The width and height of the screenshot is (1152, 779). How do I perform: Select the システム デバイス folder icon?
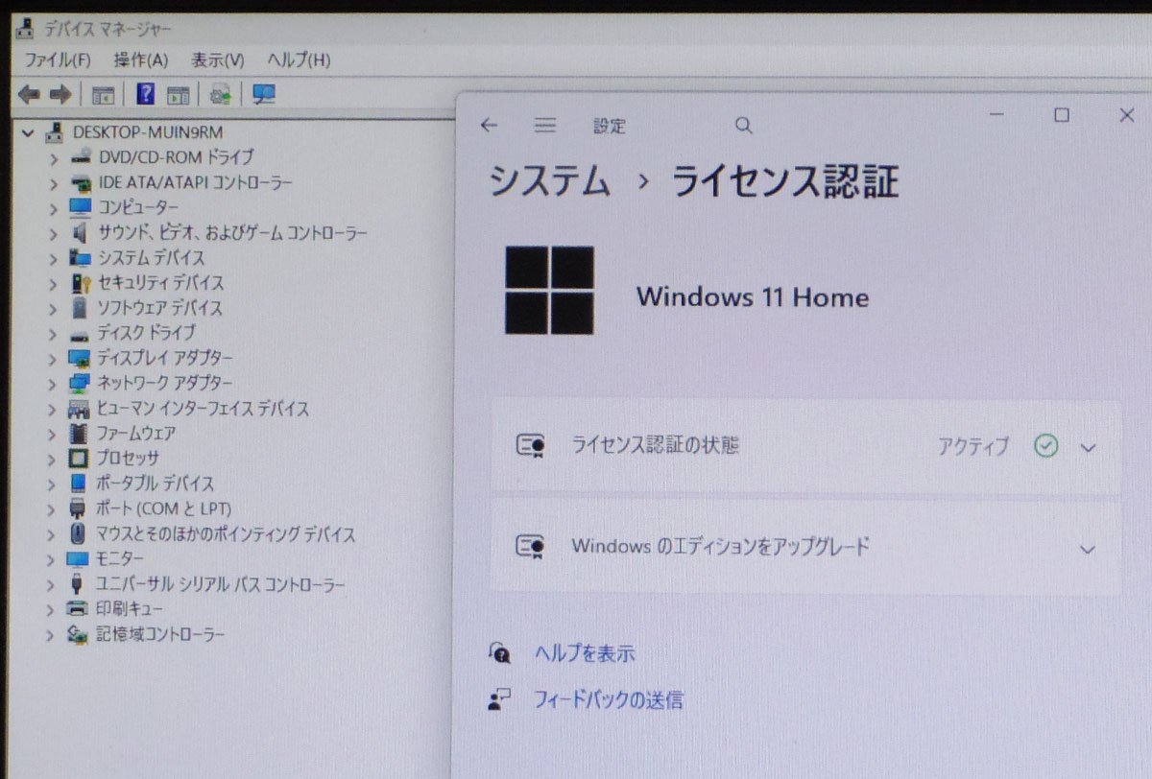81,257
